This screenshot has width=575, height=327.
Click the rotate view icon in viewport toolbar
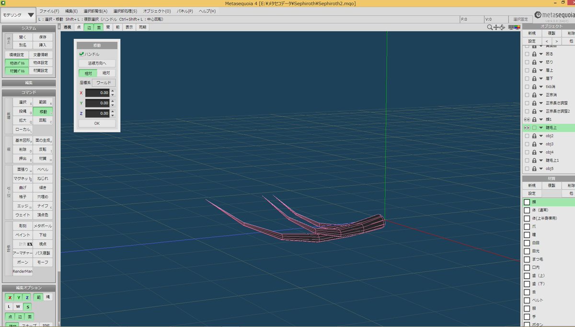[502, 27]
